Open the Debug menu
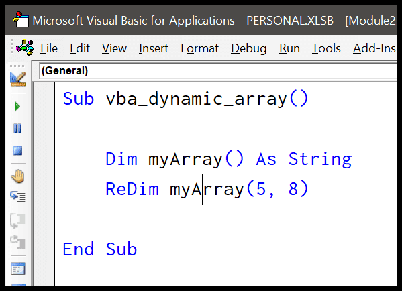Image resolution: width=402 pixels, height=291 pixels. click(x=249, y=48)
